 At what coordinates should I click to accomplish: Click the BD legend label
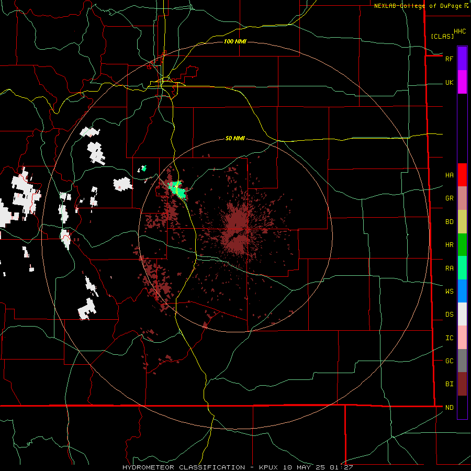click(x=450, y=222)
